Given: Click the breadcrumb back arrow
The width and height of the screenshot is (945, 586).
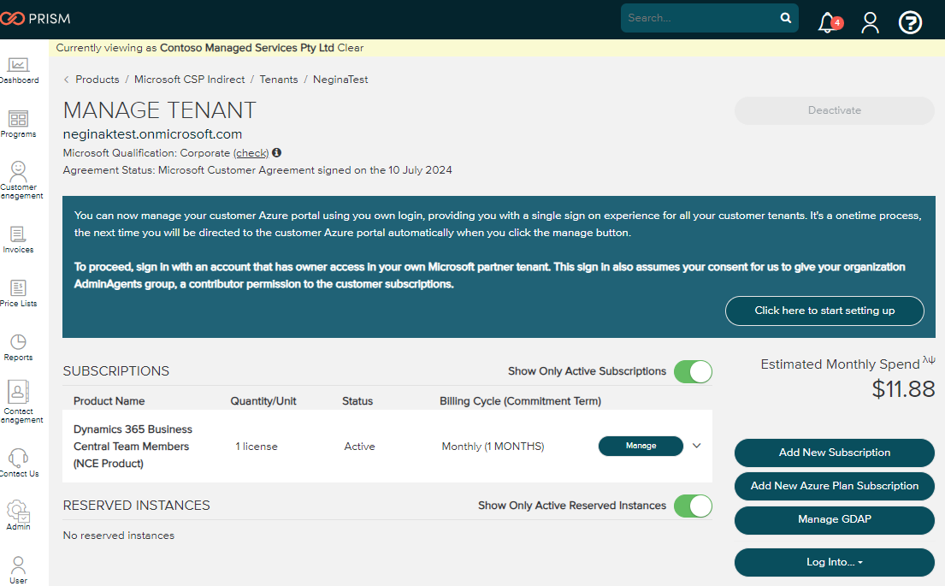Looking at the screenshot, I should [67, 80].
